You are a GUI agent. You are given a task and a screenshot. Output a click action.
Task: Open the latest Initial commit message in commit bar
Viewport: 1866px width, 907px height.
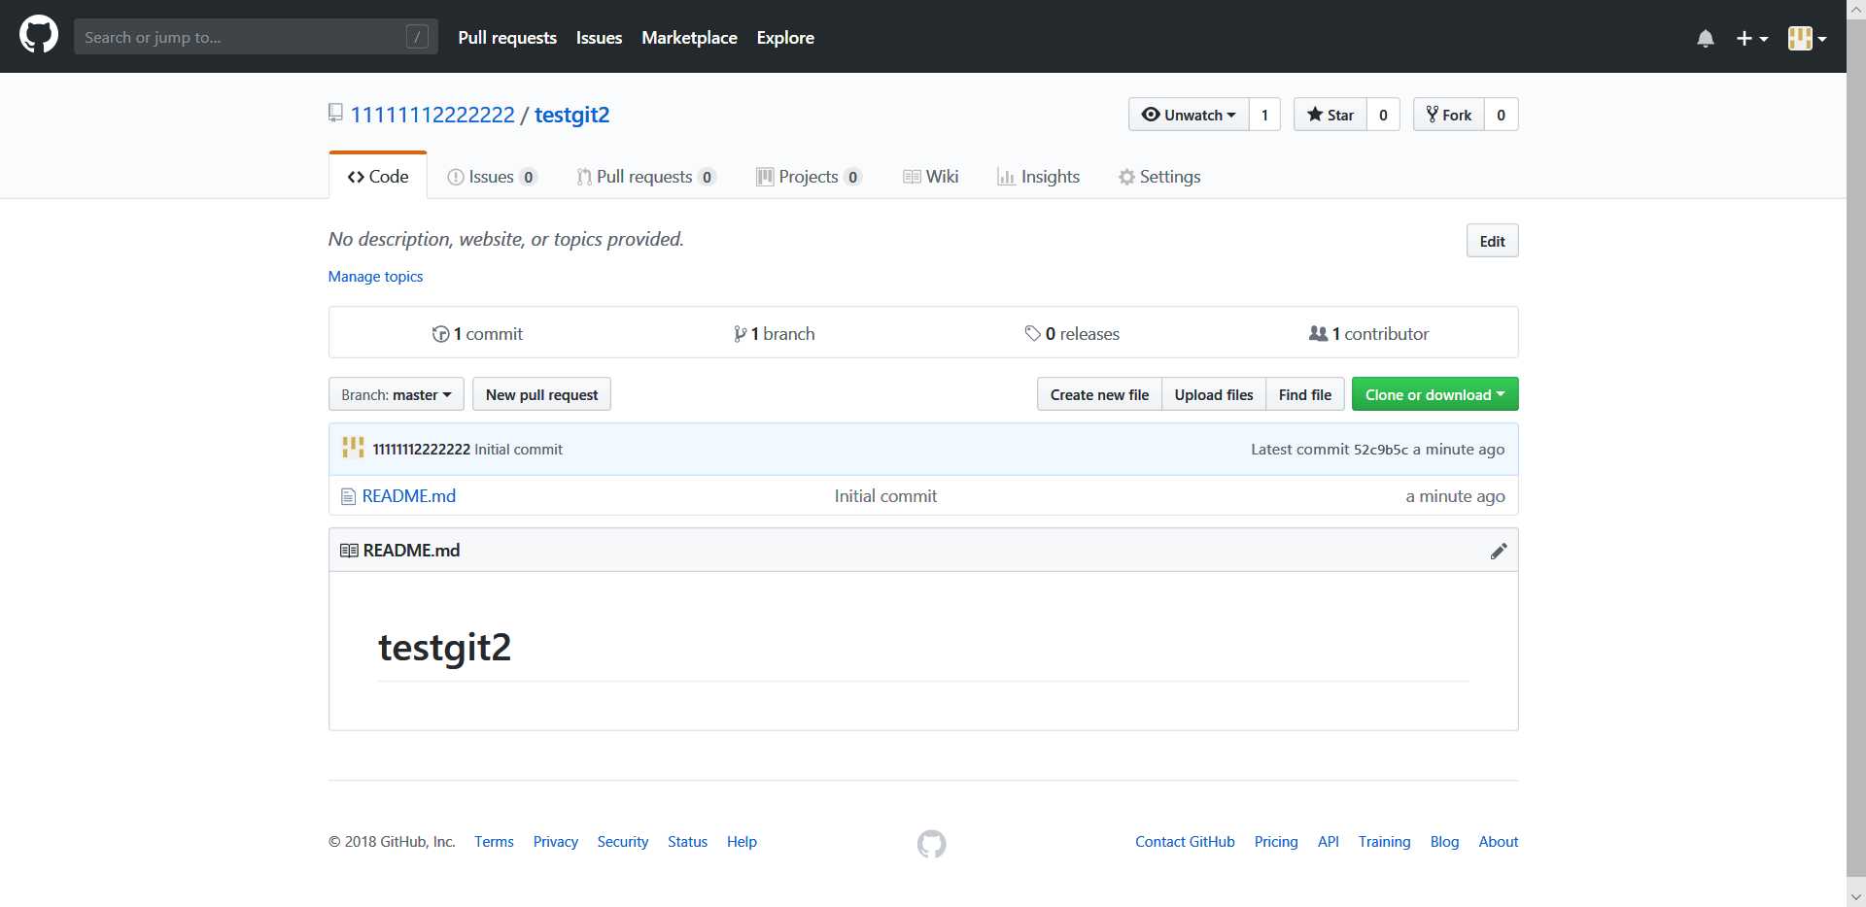click(518, 450)
